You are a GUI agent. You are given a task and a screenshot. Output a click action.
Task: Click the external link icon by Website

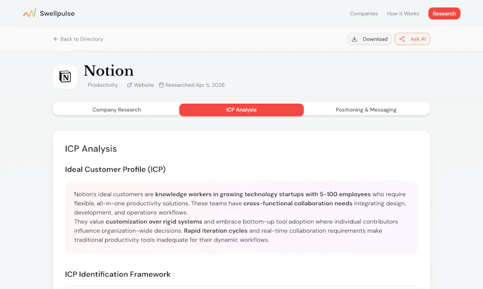tap(130, 85)
